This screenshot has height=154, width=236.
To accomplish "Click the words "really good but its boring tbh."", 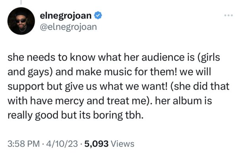I will [75, 115].
